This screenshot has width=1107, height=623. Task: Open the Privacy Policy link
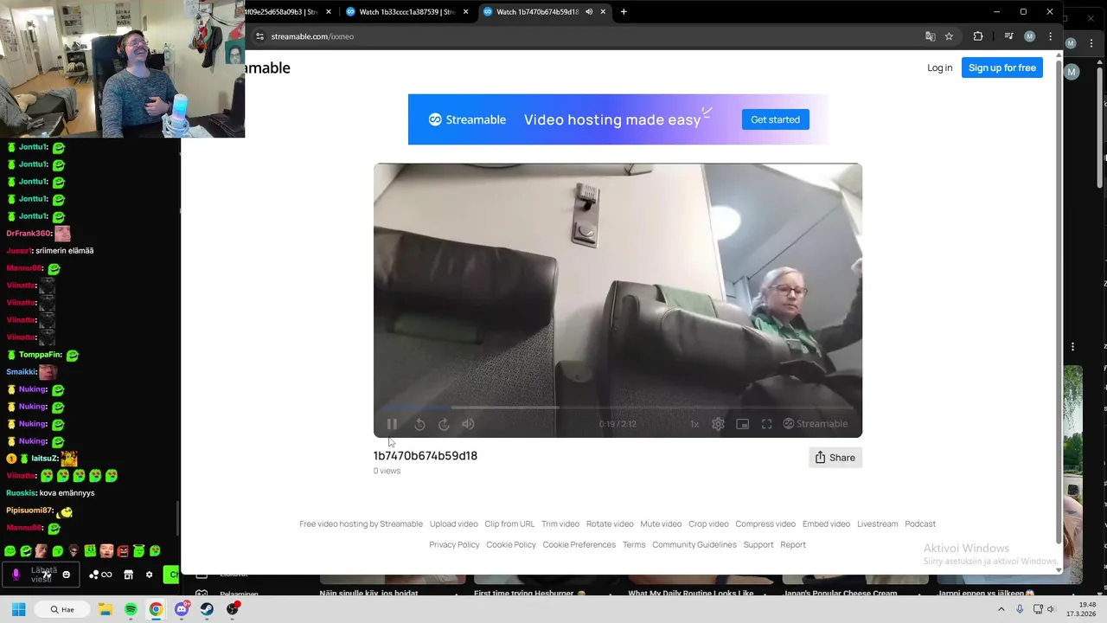tap(454, 544)
